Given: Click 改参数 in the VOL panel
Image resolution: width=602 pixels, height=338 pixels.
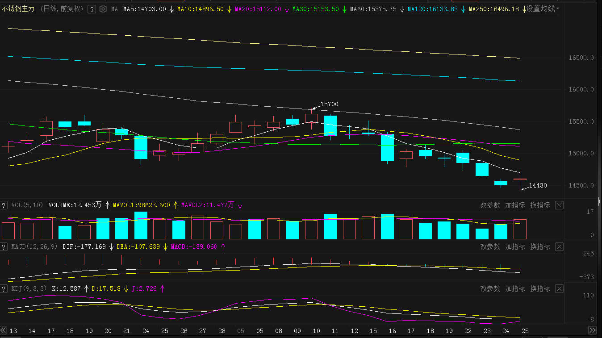Looking at the screenshot, I should (490, 205).
